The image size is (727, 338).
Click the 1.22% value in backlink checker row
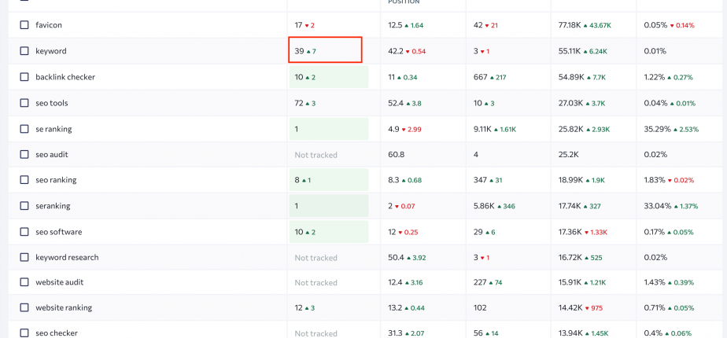654,77
